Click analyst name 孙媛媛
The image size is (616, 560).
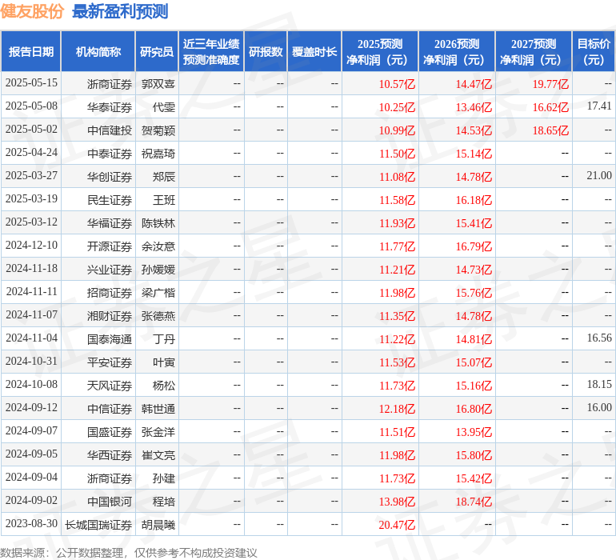[x=158, y=270]
